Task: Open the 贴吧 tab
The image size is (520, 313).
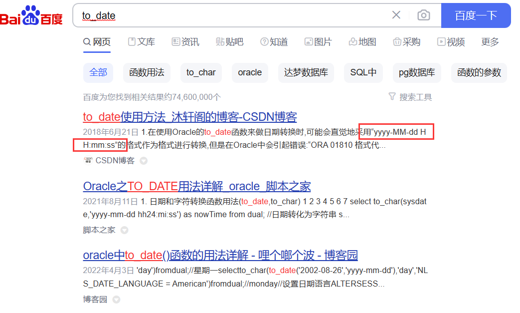Action: 229,42
